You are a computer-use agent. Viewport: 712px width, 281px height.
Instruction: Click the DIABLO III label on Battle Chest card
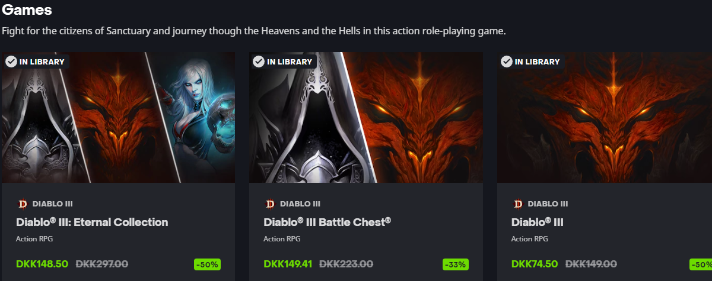[300, 204]
